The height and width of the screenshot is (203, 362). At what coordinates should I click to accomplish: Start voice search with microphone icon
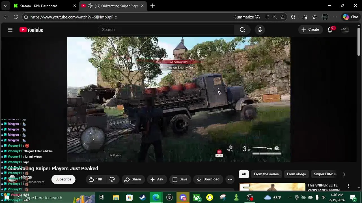[x=260, y=30]
